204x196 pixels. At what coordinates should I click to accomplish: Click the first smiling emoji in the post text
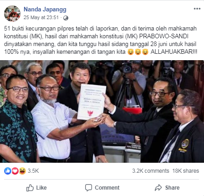[x=131, y=52]
